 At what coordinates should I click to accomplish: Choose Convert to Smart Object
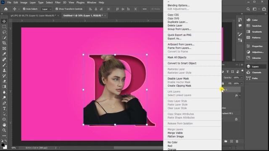click(182, 63)
